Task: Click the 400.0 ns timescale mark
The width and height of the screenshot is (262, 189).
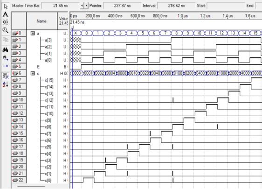Action: (x=115, y=16)
